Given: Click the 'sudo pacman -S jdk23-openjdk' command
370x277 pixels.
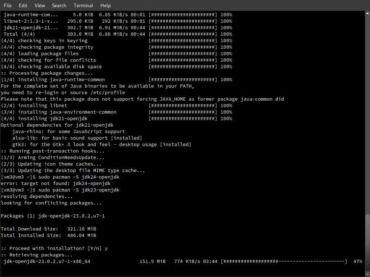Looking at the screenshot, I should [79, 190].
